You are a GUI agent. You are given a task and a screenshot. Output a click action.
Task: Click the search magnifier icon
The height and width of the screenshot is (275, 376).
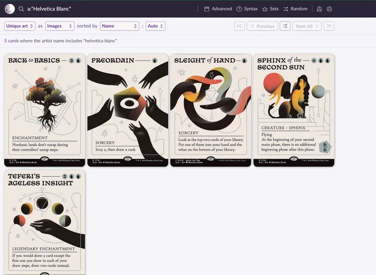click(x=21, y=9)
